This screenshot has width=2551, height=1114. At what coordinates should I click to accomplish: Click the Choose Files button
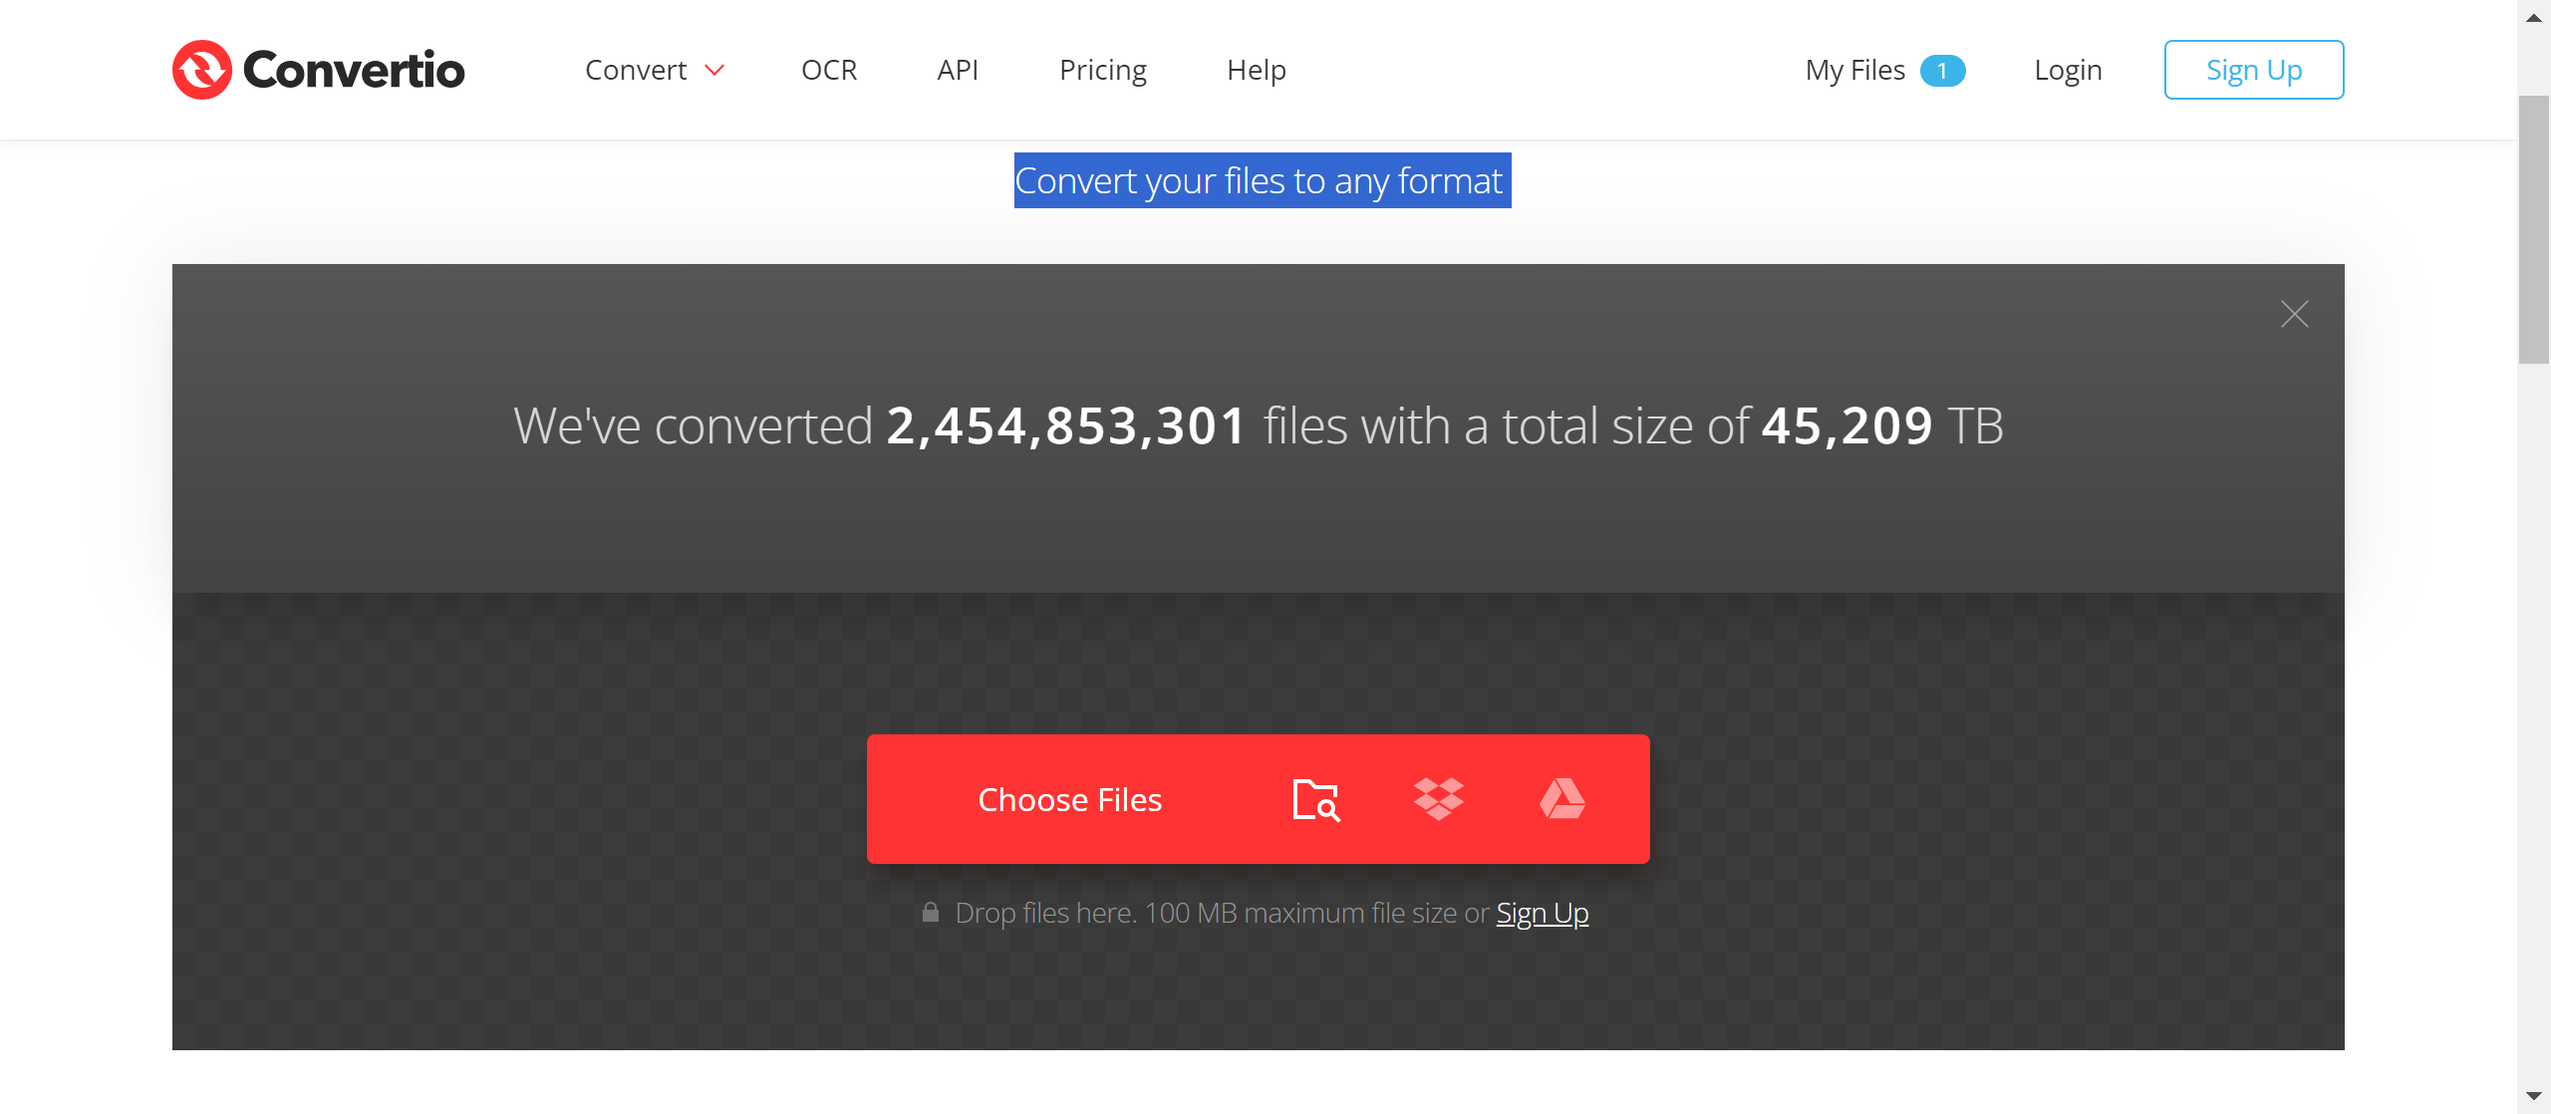(x=1070, y=798)
